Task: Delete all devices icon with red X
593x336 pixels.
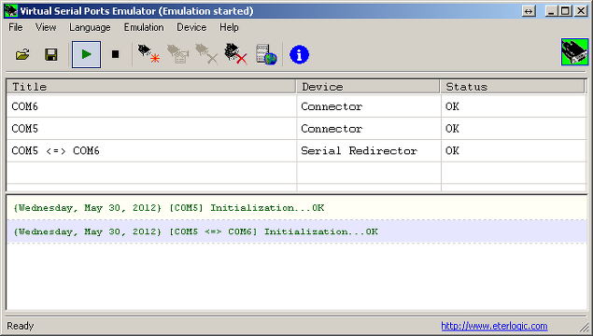Action: tap(235, 54)
